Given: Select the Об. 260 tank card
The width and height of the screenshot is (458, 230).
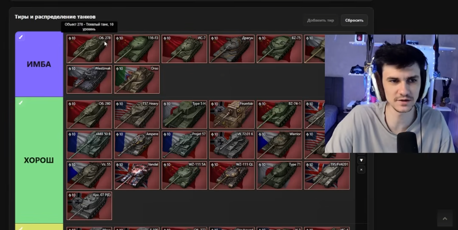Looking at the screenshot, I should [x=89, y=114].
